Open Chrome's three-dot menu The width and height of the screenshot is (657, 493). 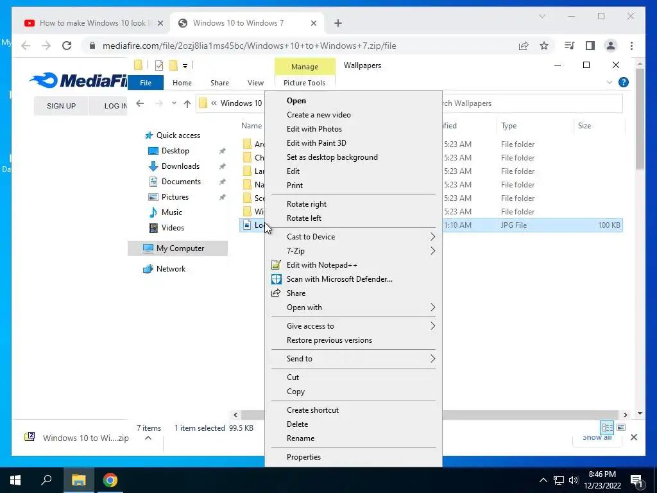tap(631, 46)
